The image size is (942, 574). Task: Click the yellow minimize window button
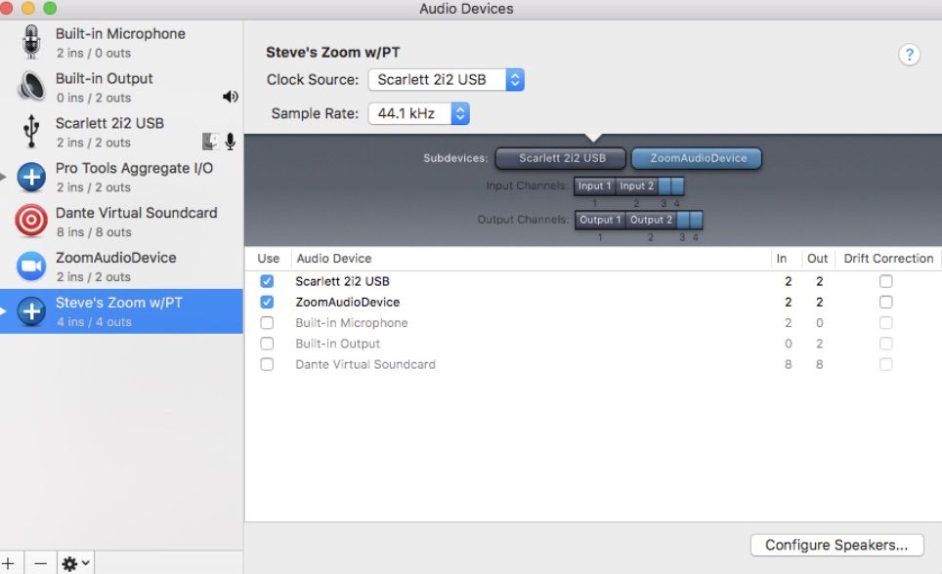[27, 7]
